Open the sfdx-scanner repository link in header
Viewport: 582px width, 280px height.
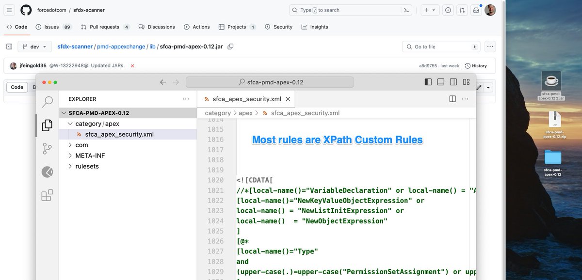tap(89, 10)
